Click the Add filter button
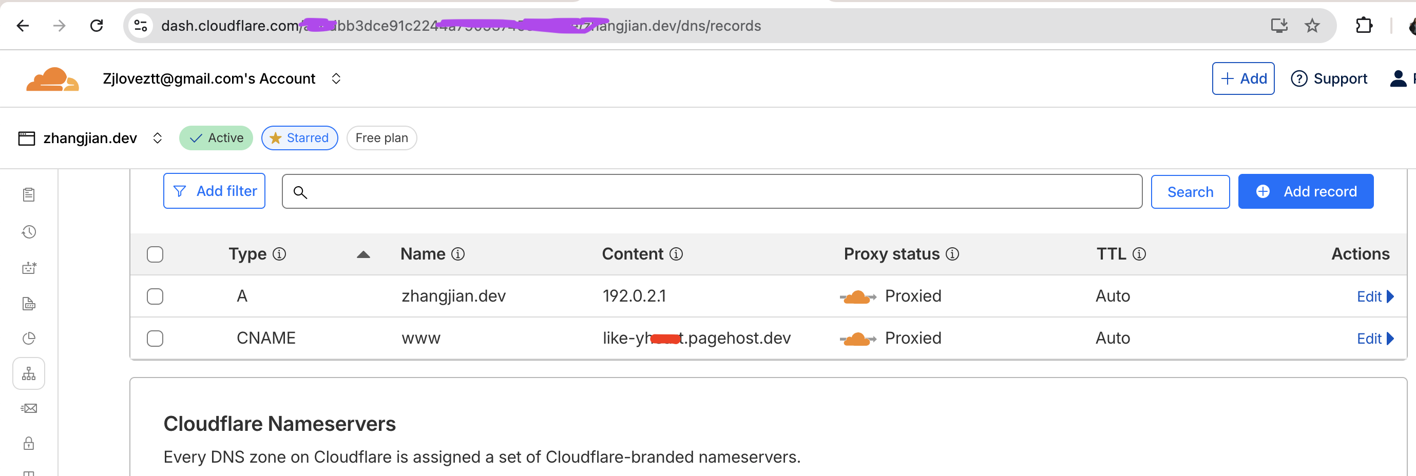This screenshot has height=476, width=1416. pyautogui.click(x=215, y=190)
